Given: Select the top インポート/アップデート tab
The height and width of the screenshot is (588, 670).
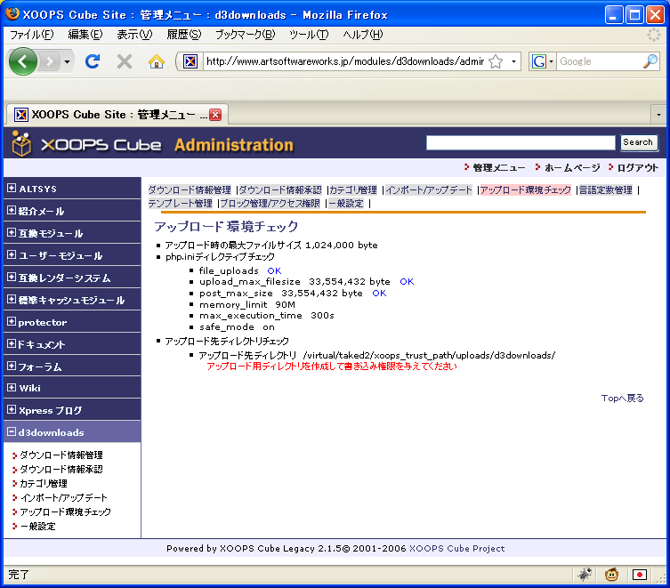Looking at the screenshot, I should click(x=429, y=189).
